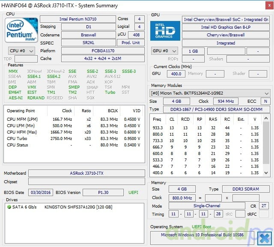Viewport: 274px width, 247px height.
Task: Open the GPU #0 selector dropdown
Action: coord(164,51)
